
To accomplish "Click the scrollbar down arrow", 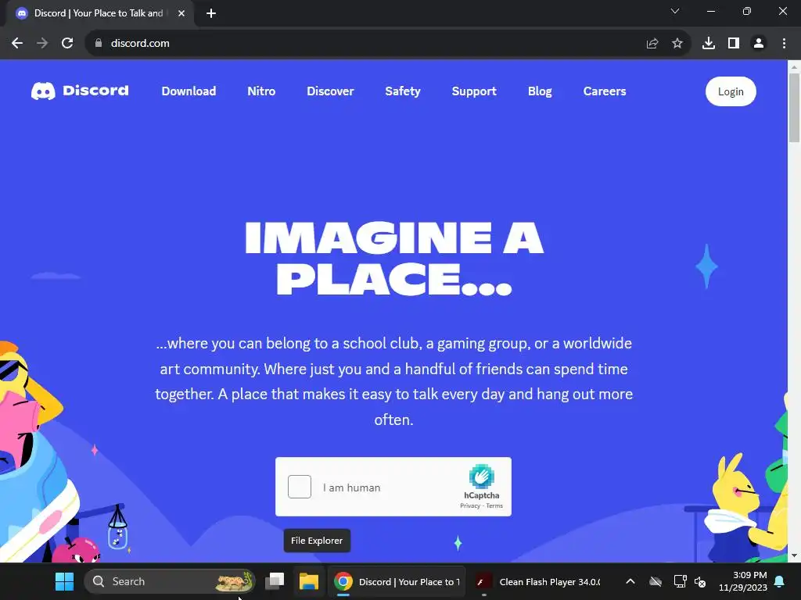I will click(x=794, y=555).
